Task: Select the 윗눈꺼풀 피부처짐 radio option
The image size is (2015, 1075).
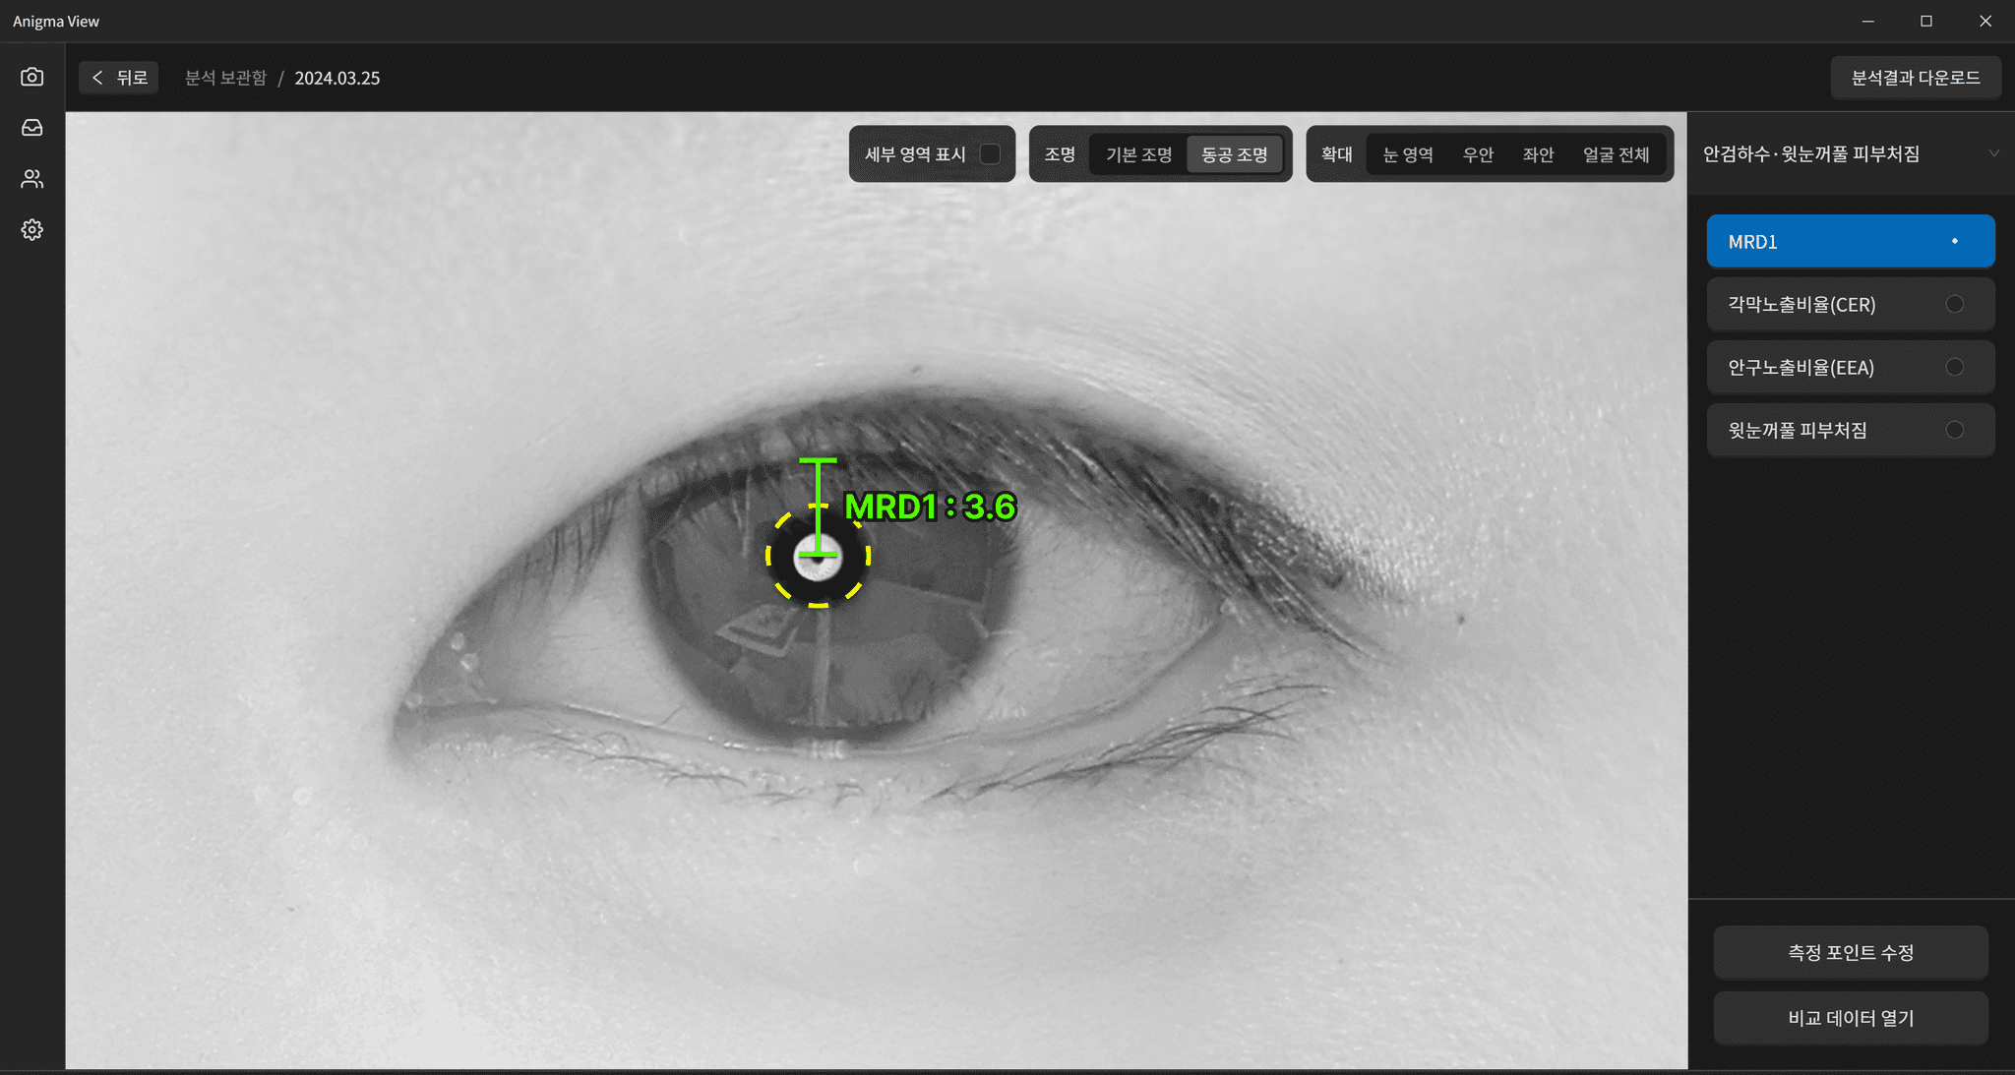Action: 1954,430
